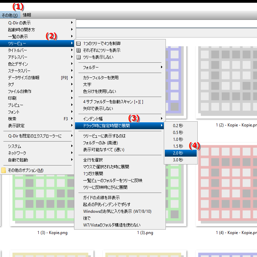This screenshot has width=257, height=257.
Task: Open 色とデザイン submenu
Action: click(x=38, y=64)
